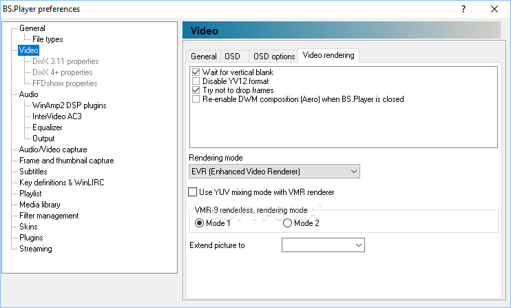Open the Playlist settings
This screenshot has width=511, height=308.
click(x=30, y=194)
